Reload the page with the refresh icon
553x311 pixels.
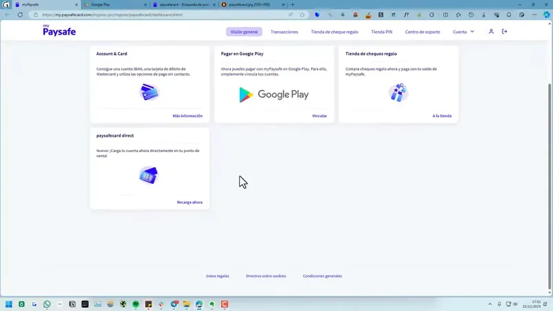coord(20,15)
